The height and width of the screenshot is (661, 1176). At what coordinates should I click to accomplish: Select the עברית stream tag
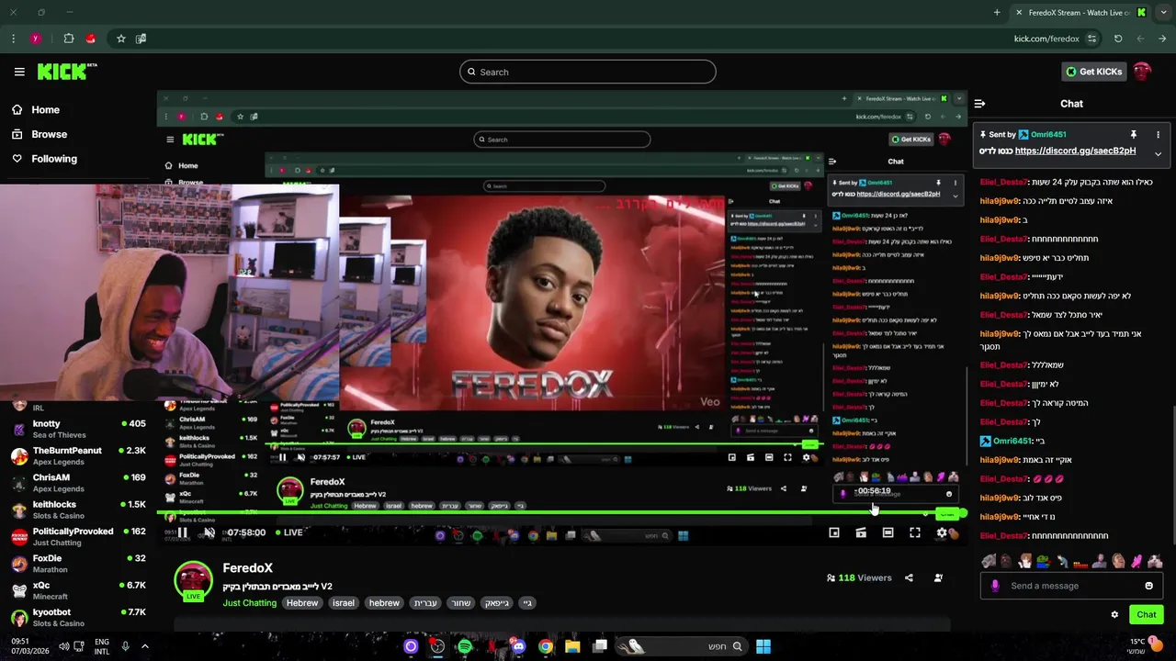pos(425,603)
